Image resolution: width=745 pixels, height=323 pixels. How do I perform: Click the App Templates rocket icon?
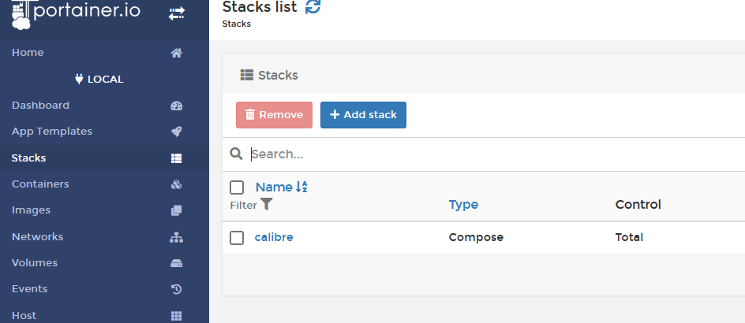pos(177,132)
